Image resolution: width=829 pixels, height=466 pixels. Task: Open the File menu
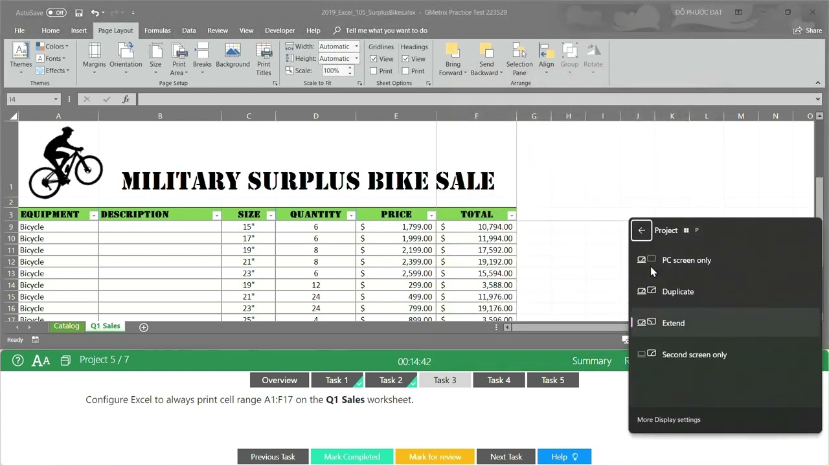pos(19,30)
